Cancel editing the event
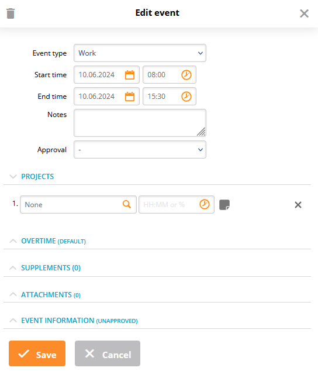Screen dimensions: 318x371 tap(108, 353)
